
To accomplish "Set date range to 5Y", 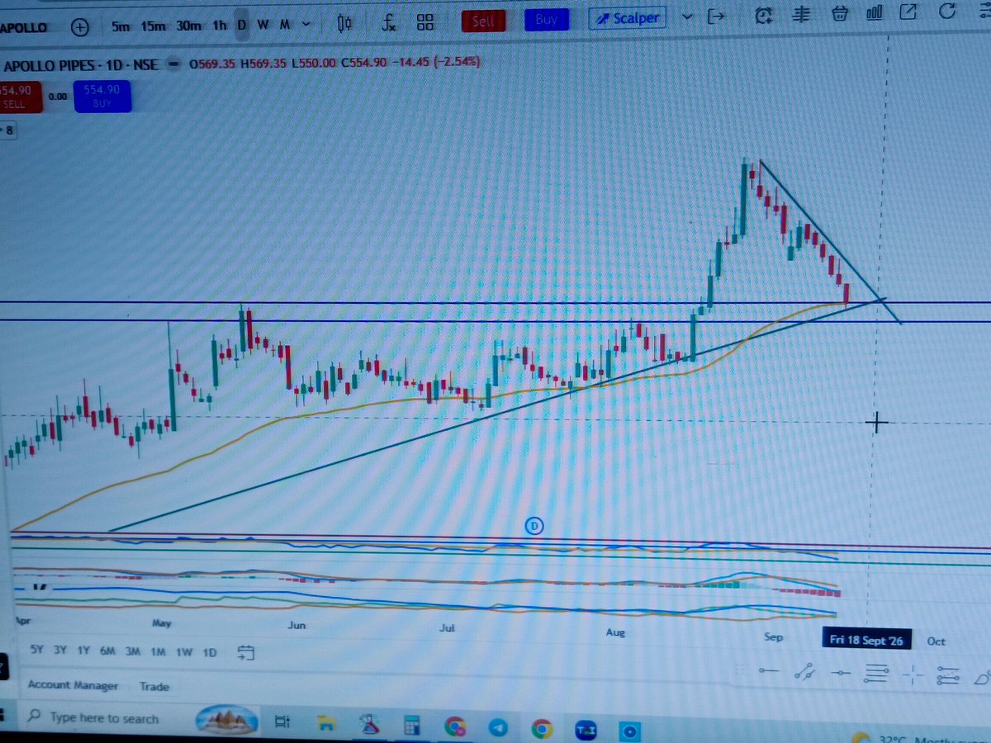I will (37, 651).
